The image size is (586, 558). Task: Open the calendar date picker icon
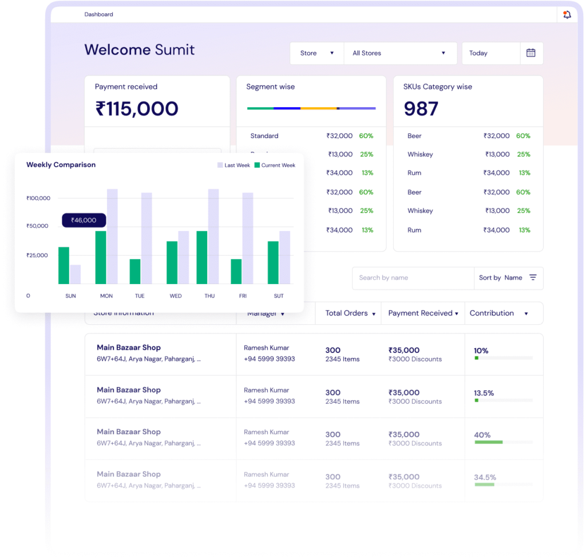pyautogui.click(x=530, y=53)
